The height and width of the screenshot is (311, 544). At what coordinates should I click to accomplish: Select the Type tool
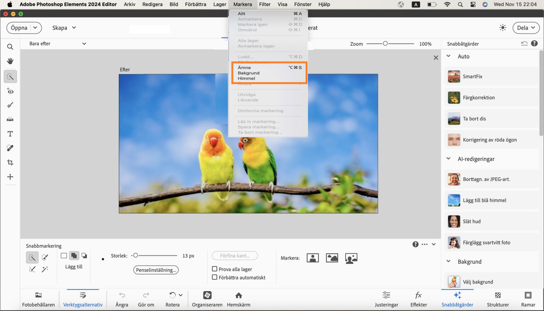coord(10,133)
